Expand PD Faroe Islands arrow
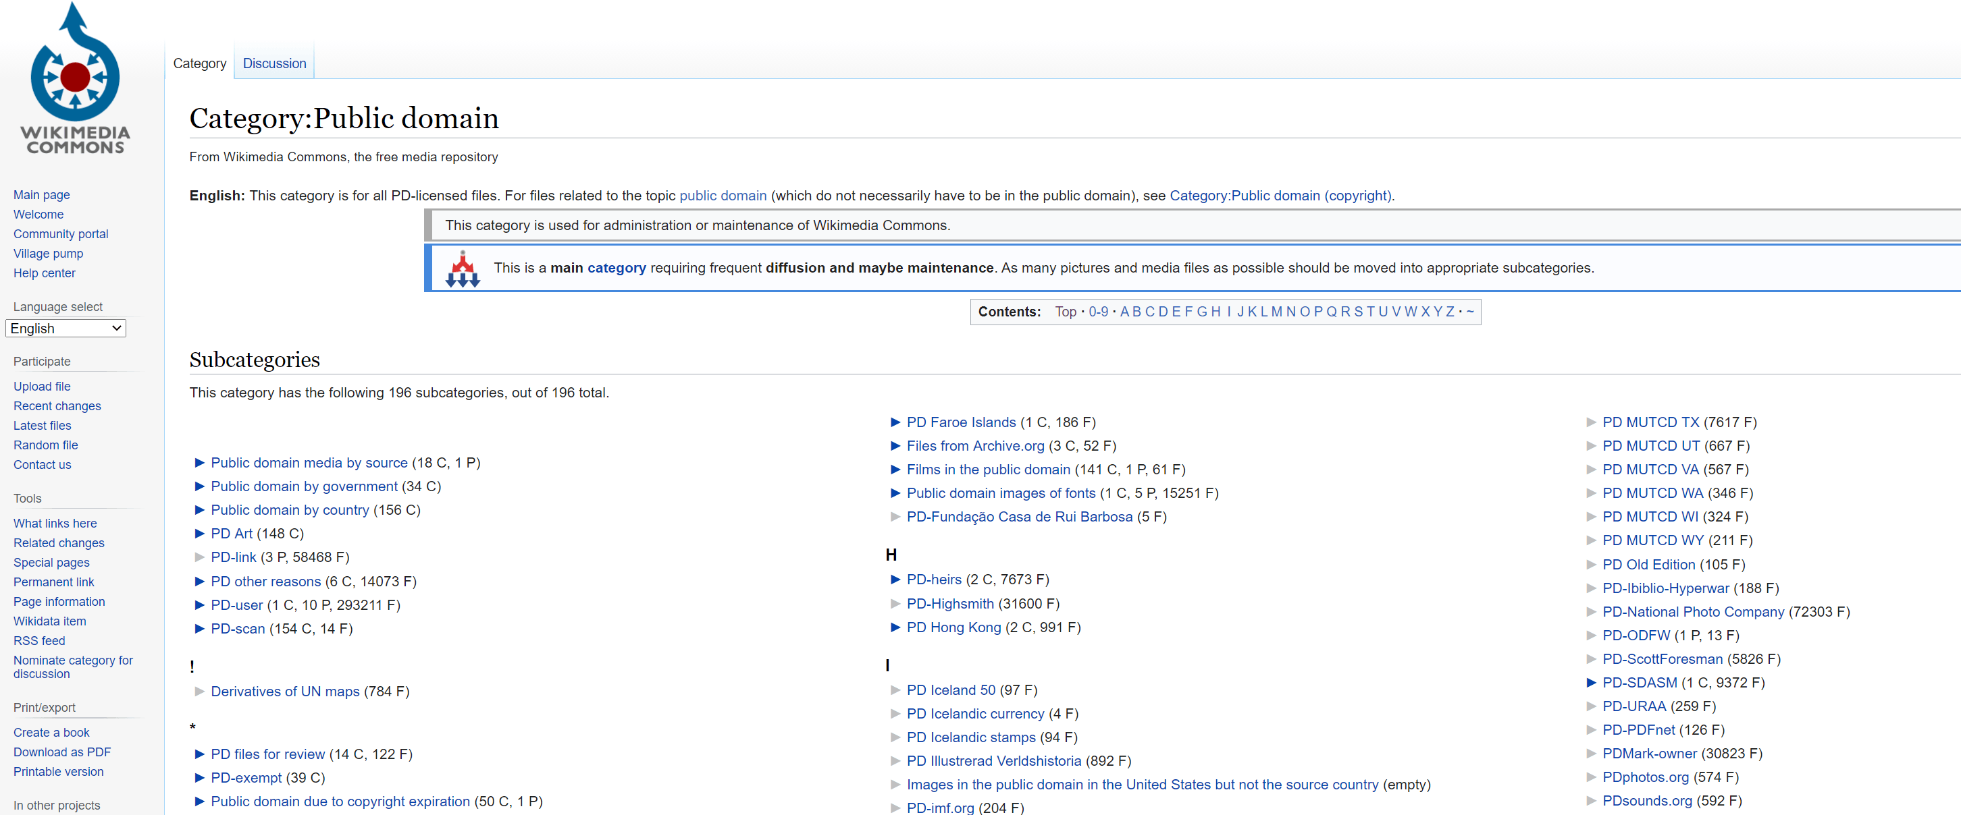This screenshot has height=815, width=1961. [x=895, y=422]
